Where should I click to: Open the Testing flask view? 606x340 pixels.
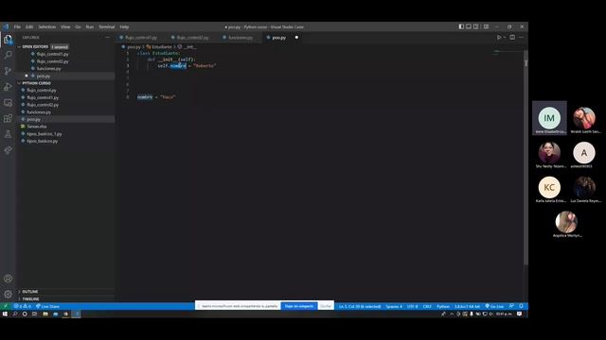8,134
